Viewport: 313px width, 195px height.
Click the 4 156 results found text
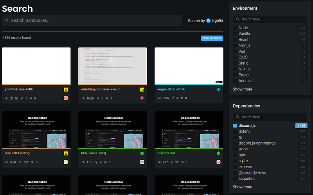tap(16, 37)
